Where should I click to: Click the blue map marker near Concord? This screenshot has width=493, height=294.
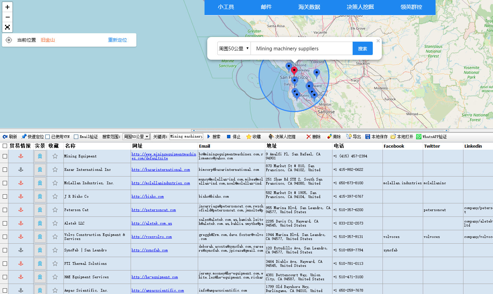[316, 73]
